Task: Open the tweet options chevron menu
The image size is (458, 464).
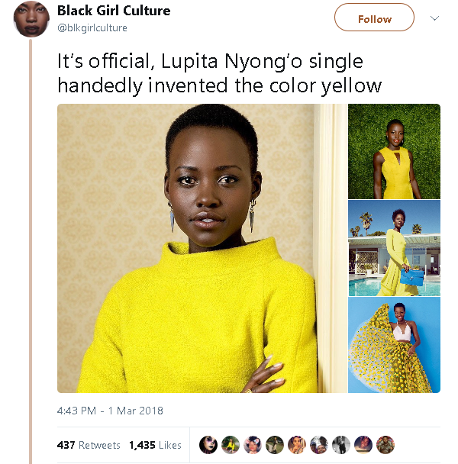Action: tap(434, 18)
